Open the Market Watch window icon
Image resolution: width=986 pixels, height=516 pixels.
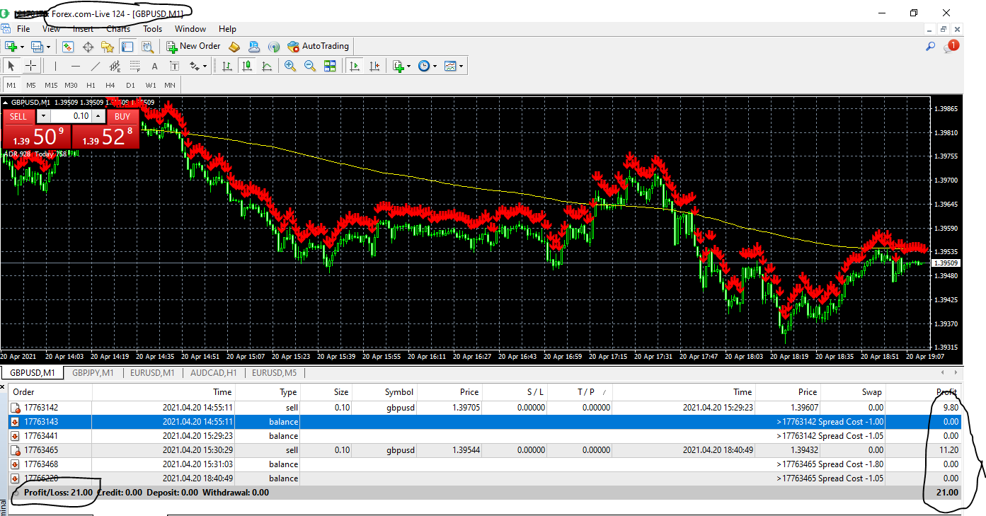pos(69,47)
